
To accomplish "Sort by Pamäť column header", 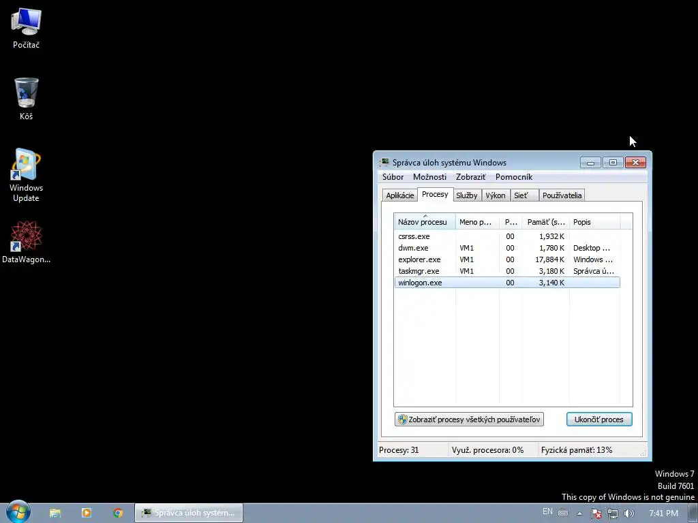I will [546, 222].
